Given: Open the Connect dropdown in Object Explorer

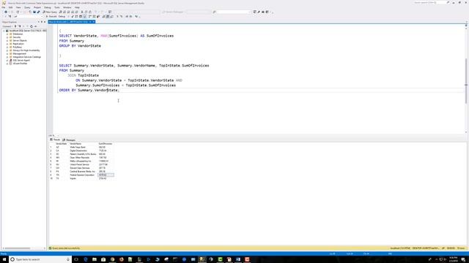Looking at the screenshot, I should pyautogui.click(x=7, y=26).
